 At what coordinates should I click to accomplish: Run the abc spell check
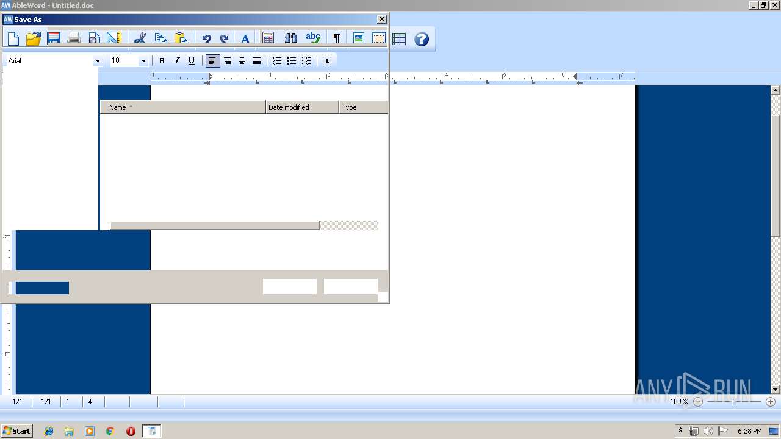(313, 38)
